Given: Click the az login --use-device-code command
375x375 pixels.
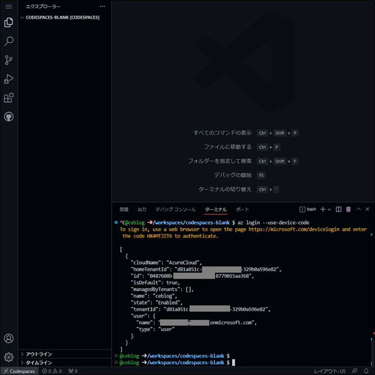Looking at the screenshot, I should [x=273, y=223].
